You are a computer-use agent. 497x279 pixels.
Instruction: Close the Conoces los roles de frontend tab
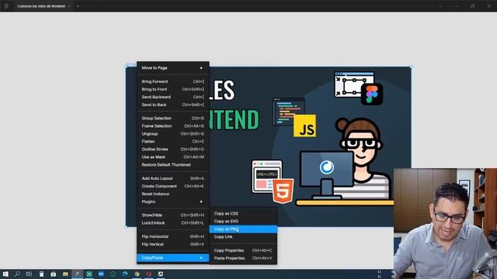[69, 6]
